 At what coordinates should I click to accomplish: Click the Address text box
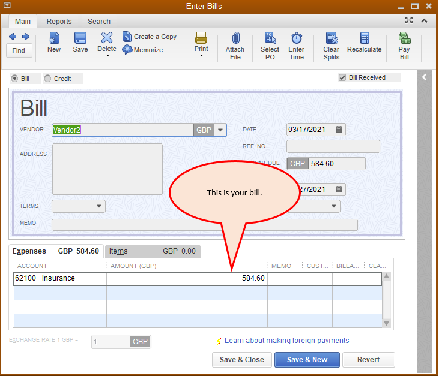click(107, 169)
